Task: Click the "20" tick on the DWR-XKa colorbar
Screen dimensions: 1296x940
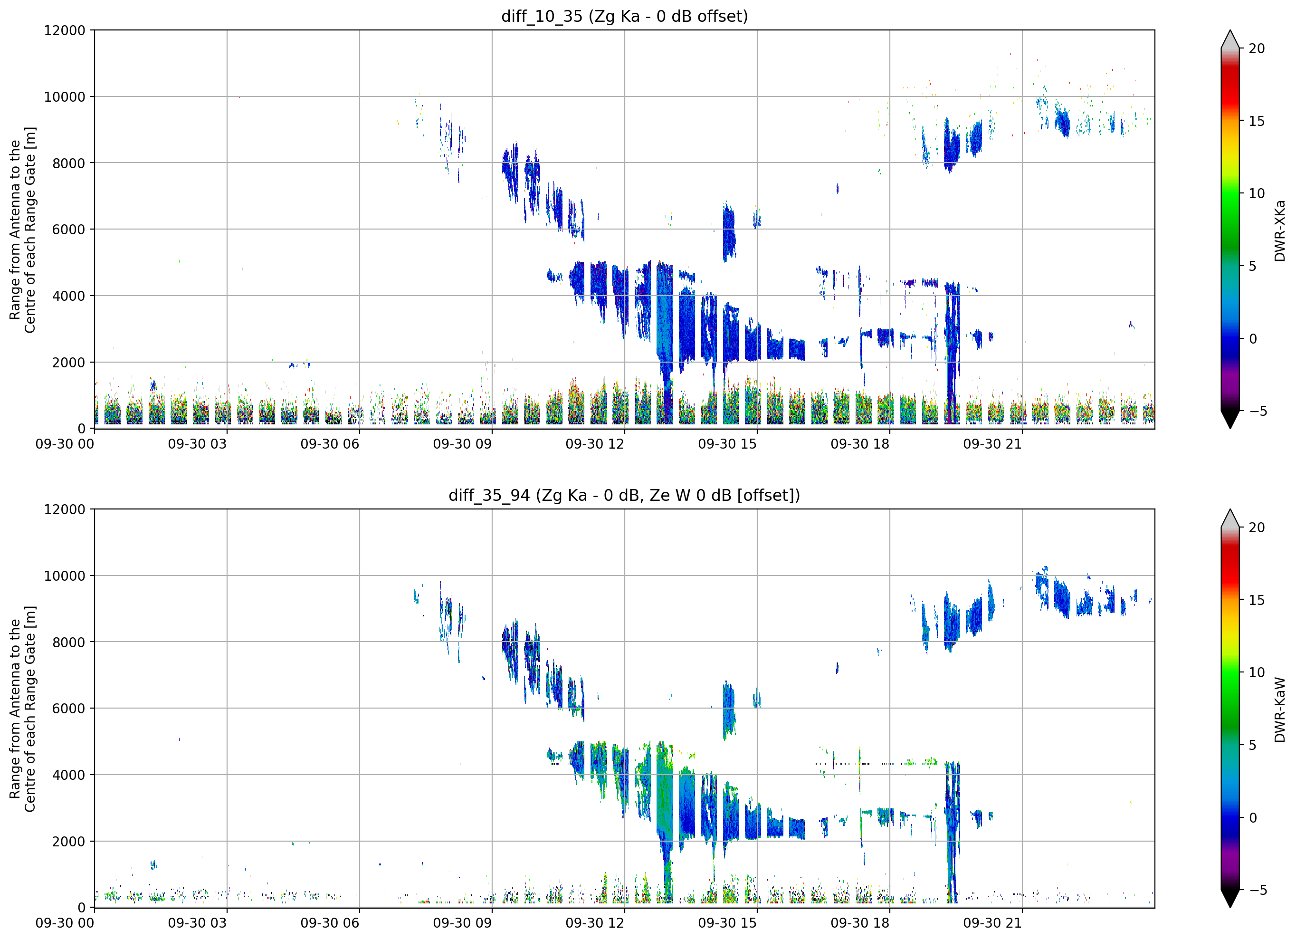Action: tap(1257, 48)
